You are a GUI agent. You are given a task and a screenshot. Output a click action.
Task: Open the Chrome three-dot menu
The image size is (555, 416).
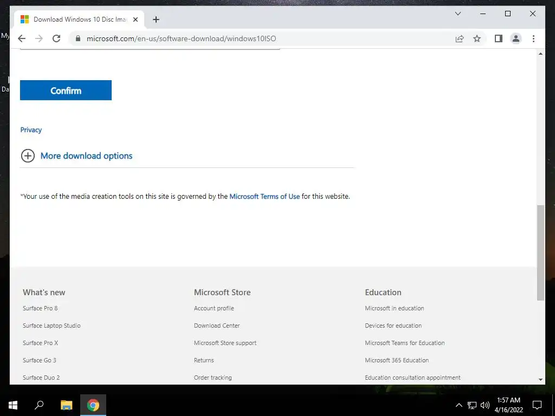533,38
